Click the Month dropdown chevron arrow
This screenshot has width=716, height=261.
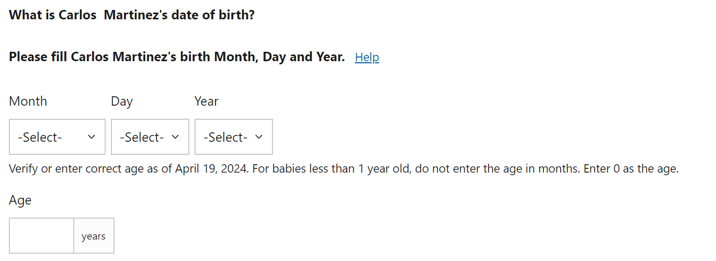click(x=92, y=137)
